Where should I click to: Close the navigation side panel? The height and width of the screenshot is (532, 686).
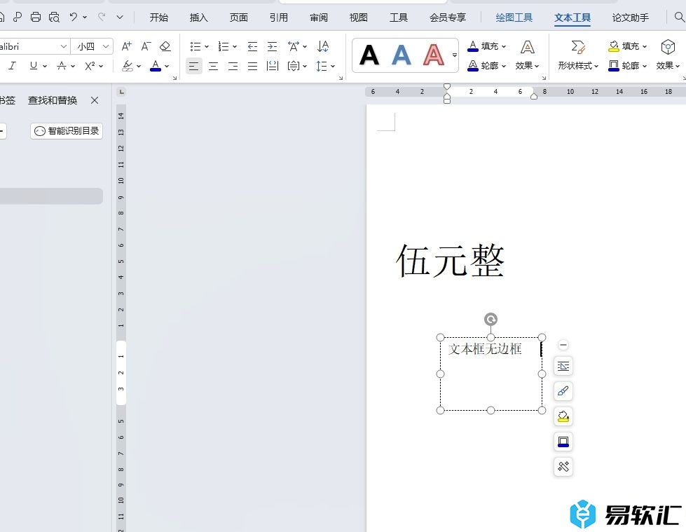[x=95, y=100]
